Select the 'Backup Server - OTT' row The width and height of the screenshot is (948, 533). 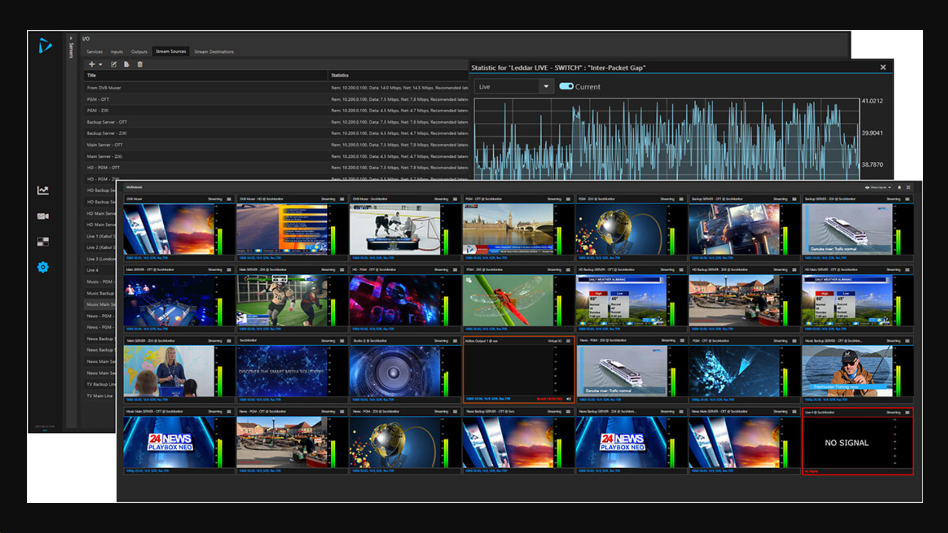(x=276, y=122)
